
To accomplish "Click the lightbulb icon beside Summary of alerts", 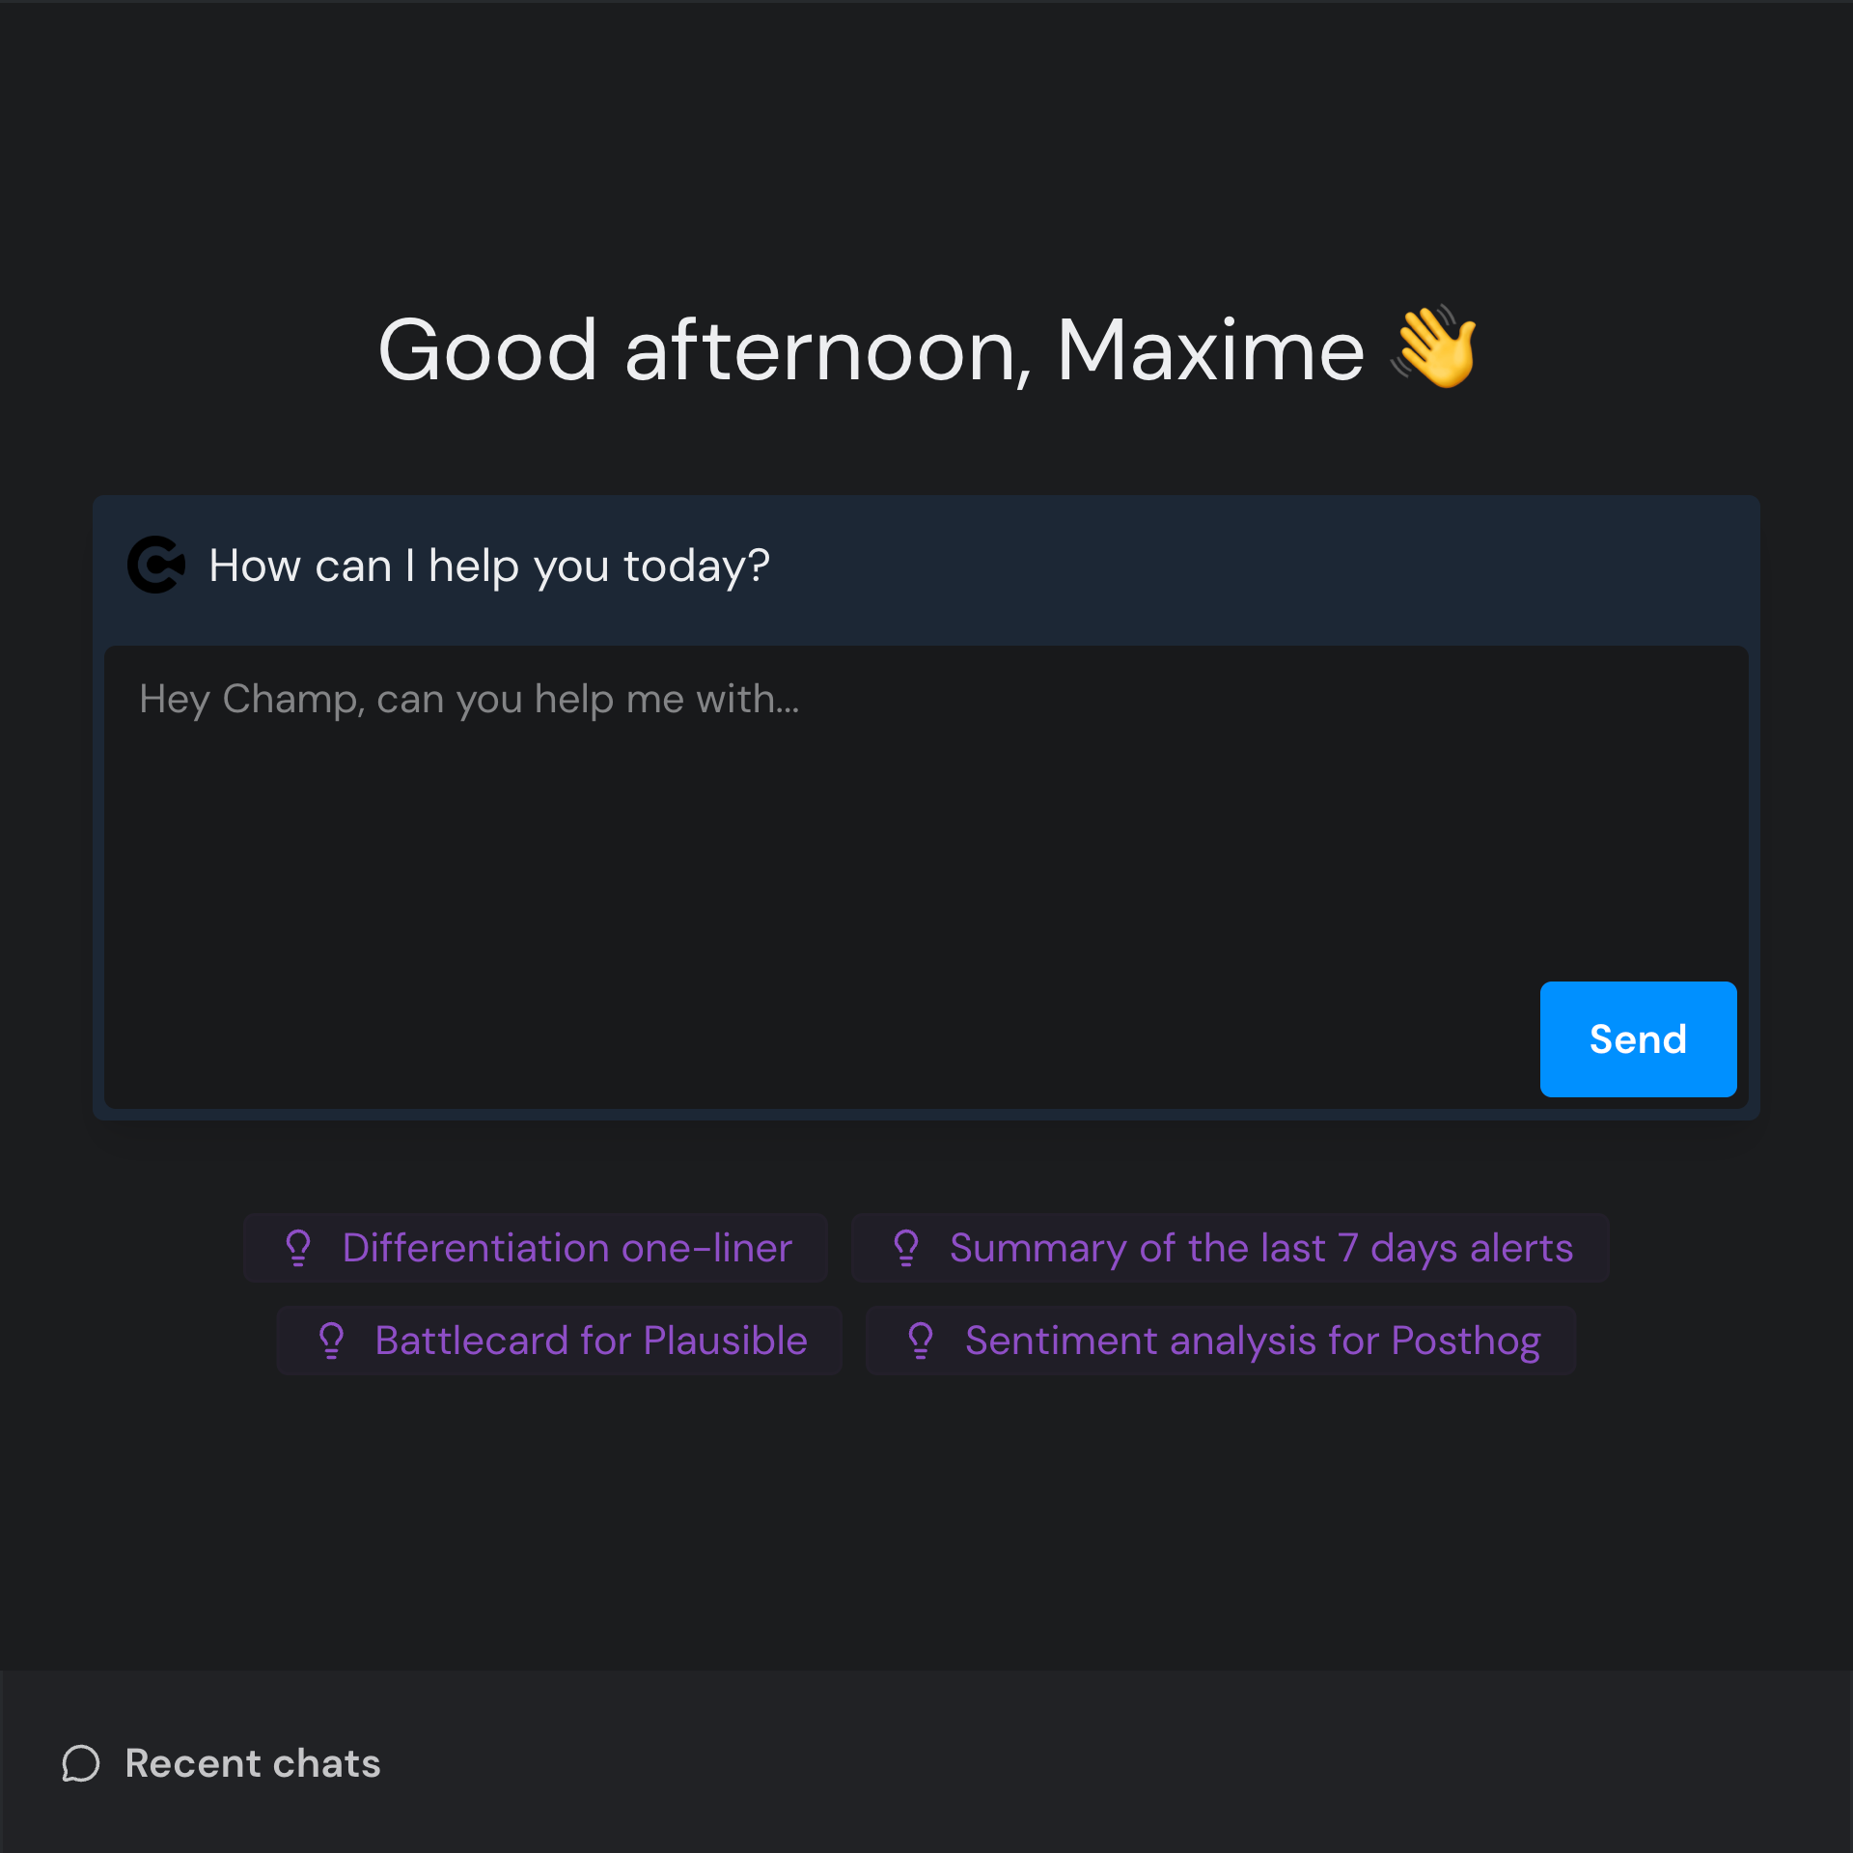I will (x=906, y=1248).
